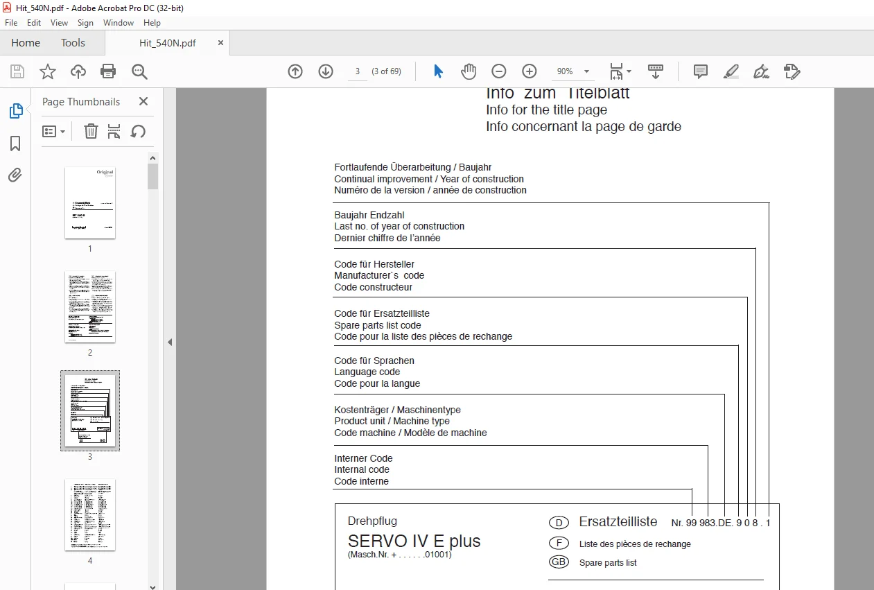Select the arrow Selection tool
This screenshot has height=590, width=874.
[x=438, y=71]
